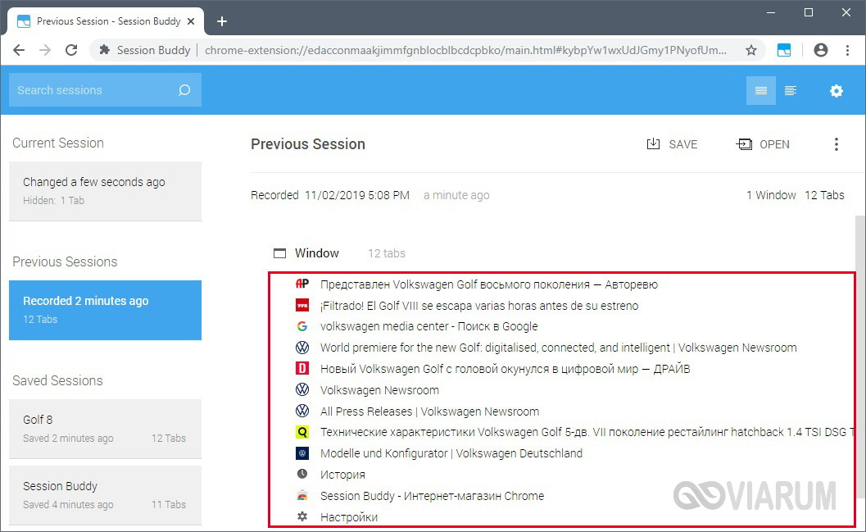Open 'volkswagen media center - Поиск в Google'
Screen dimensions: 866x532
point(428,326)
